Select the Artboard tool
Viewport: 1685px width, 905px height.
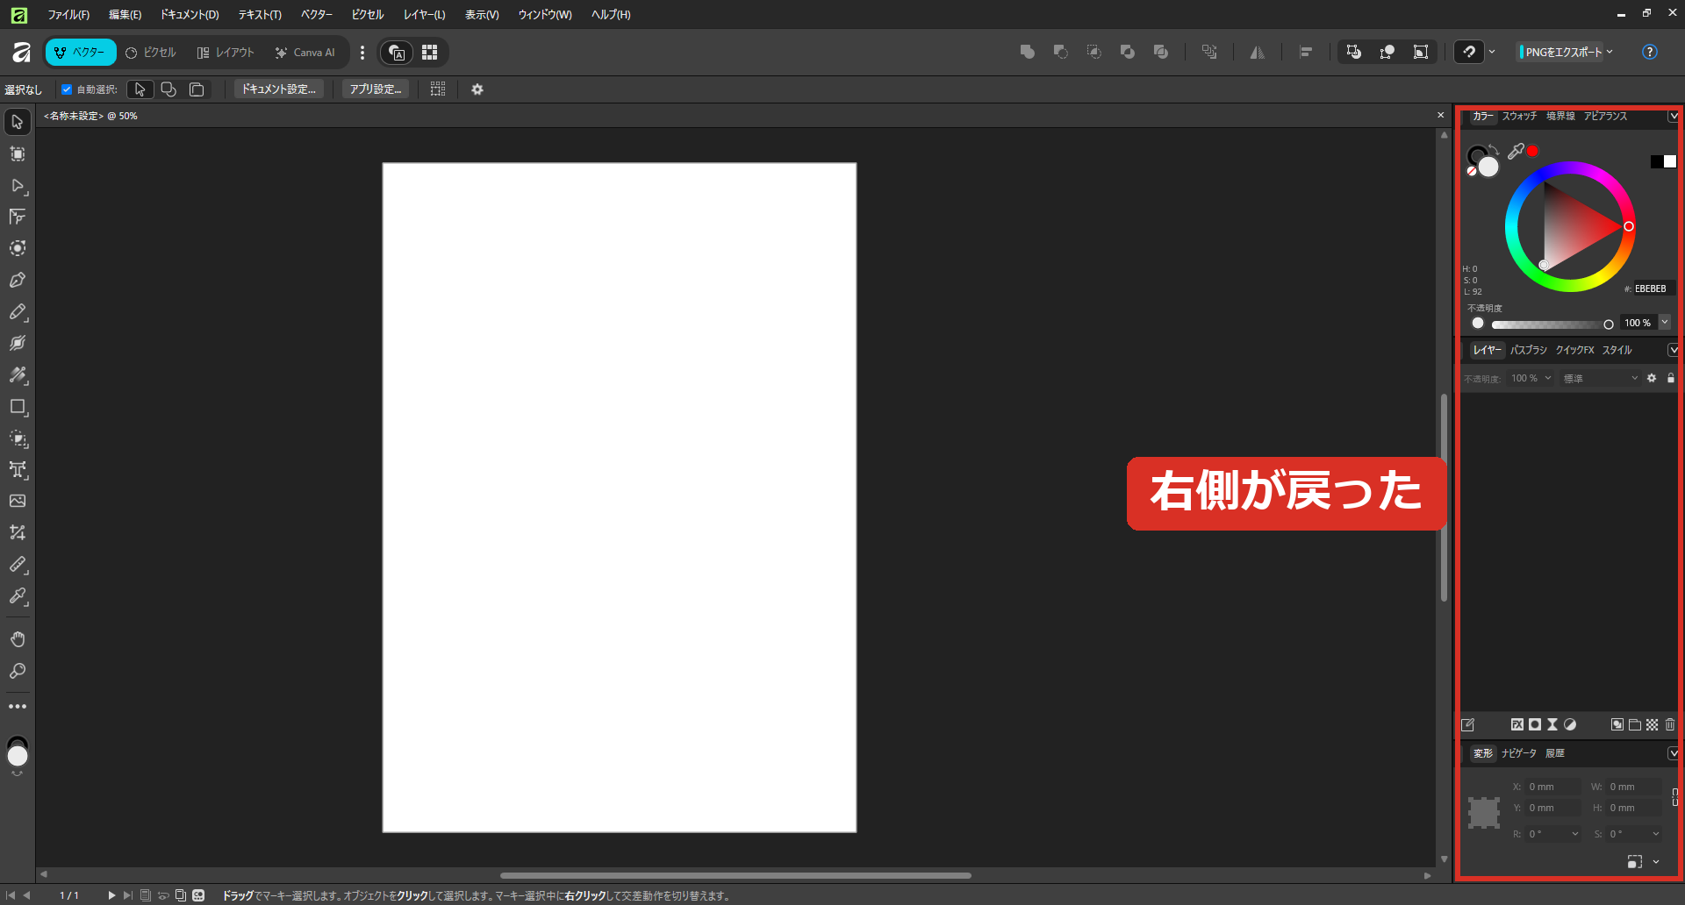18,153
